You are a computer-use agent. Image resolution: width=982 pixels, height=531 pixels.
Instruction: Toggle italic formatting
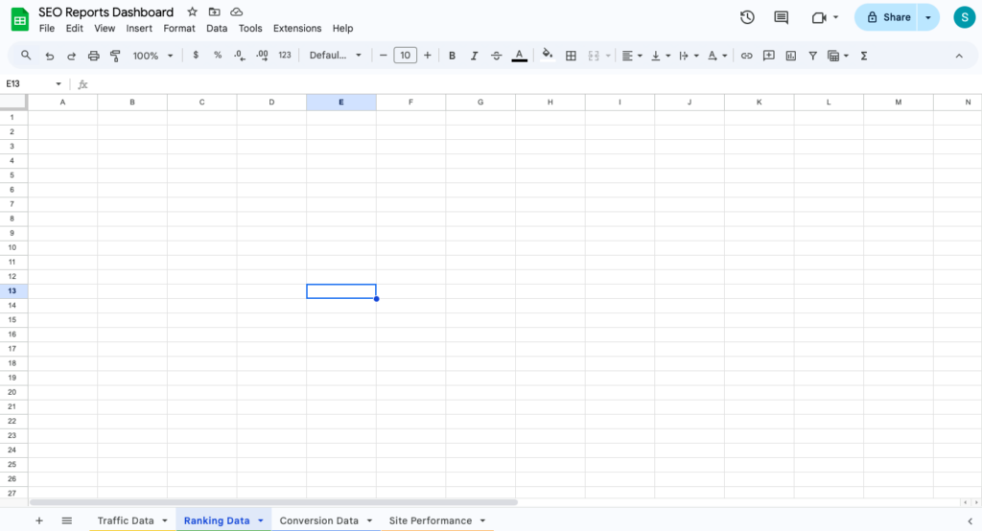tap(474, 56)
